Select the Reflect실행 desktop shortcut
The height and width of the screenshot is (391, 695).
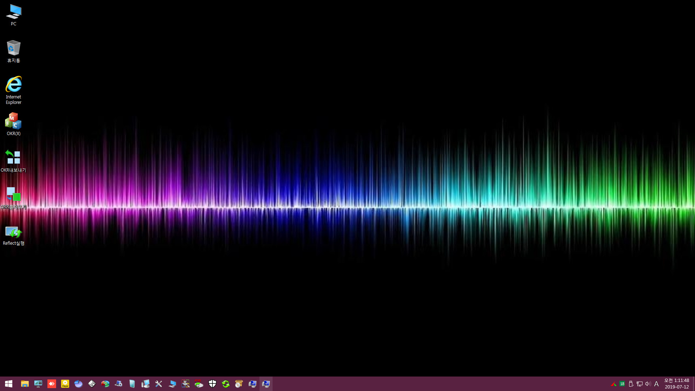13,236
